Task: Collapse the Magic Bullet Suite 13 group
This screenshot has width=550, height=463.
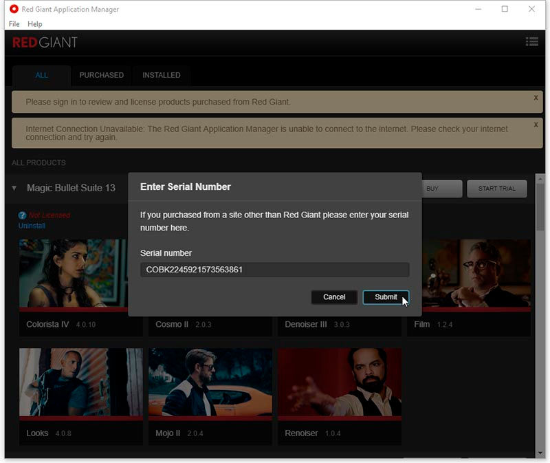Action: pyautogui.click(x=14, y=188)
